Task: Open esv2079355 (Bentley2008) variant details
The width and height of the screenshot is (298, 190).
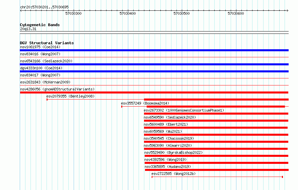Action: 70,96
